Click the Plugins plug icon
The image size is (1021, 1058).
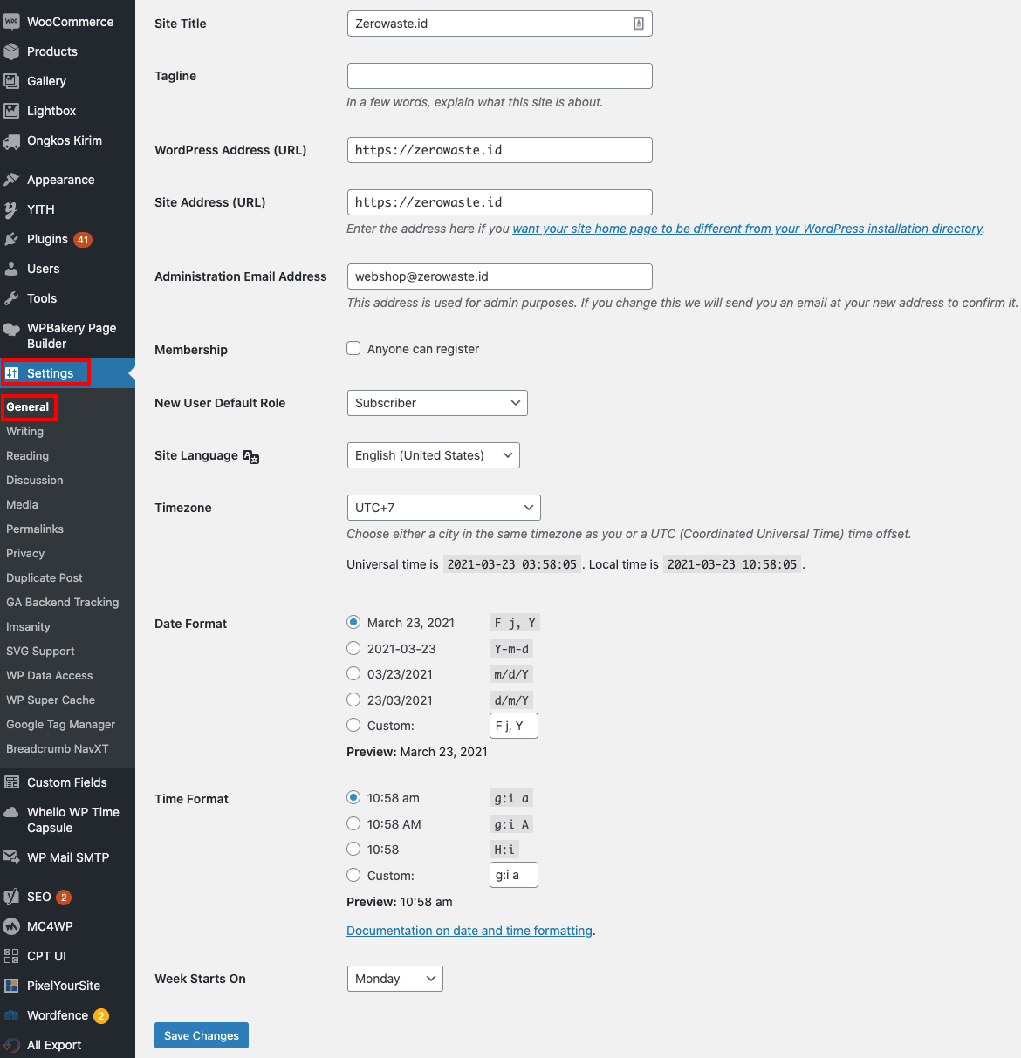[11, 239]
